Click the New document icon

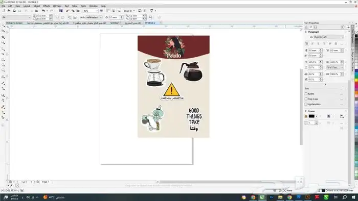tap(4, 11)
